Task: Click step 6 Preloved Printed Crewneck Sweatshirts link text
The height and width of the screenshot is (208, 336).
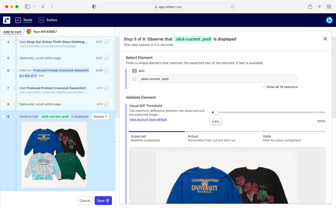Action: (54, 73)
